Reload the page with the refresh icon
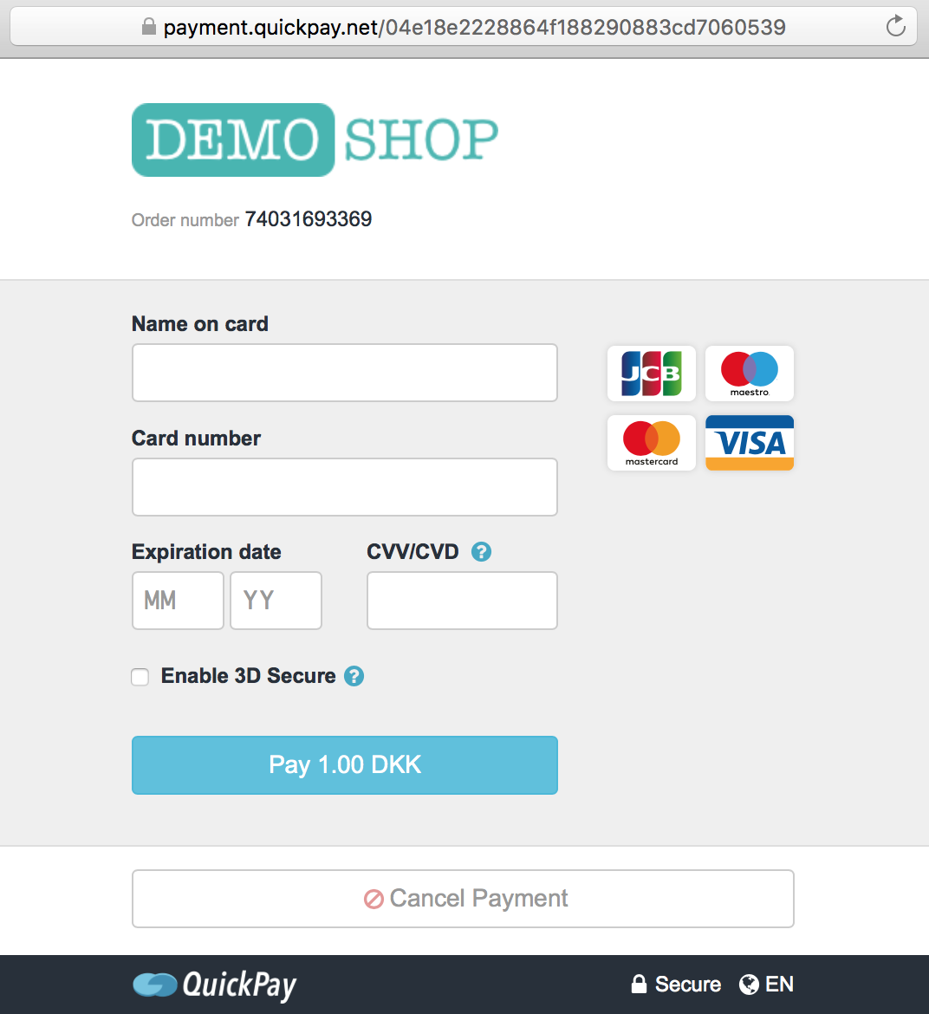Screen dimensions: 929x1014 point(895,27)
